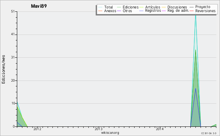The width and height of the screenshot is (220, 136).
Task: Click the 41 y-axis label
Action: point(13,35)
